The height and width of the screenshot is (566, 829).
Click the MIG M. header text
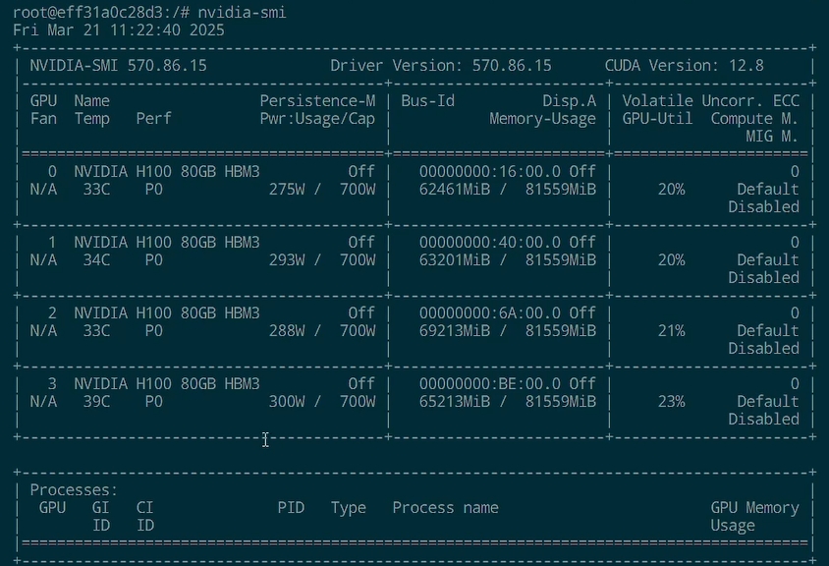(772, 137)
